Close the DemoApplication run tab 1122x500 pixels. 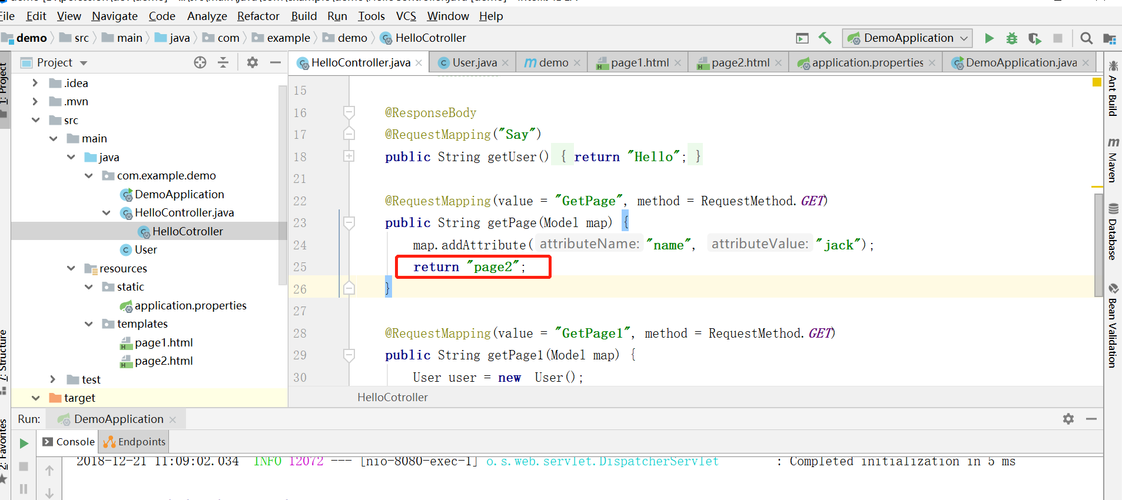click(x=172, y=419)
